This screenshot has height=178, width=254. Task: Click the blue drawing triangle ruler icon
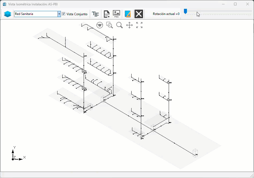128,14
